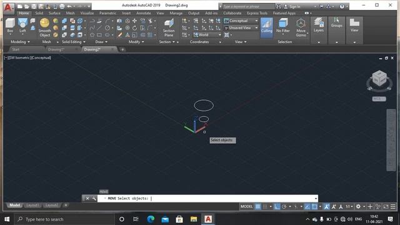Open the Solid ribbon tab
The width and height of the screenshot is (400, 225).
[39, 13]
